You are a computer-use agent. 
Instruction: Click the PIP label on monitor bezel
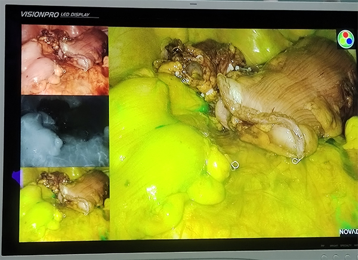(323, 246)
